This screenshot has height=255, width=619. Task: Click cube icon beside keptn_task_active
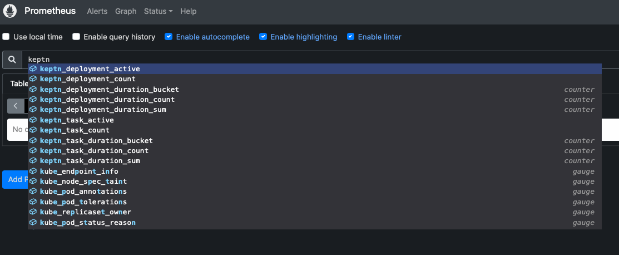point(33,120)
